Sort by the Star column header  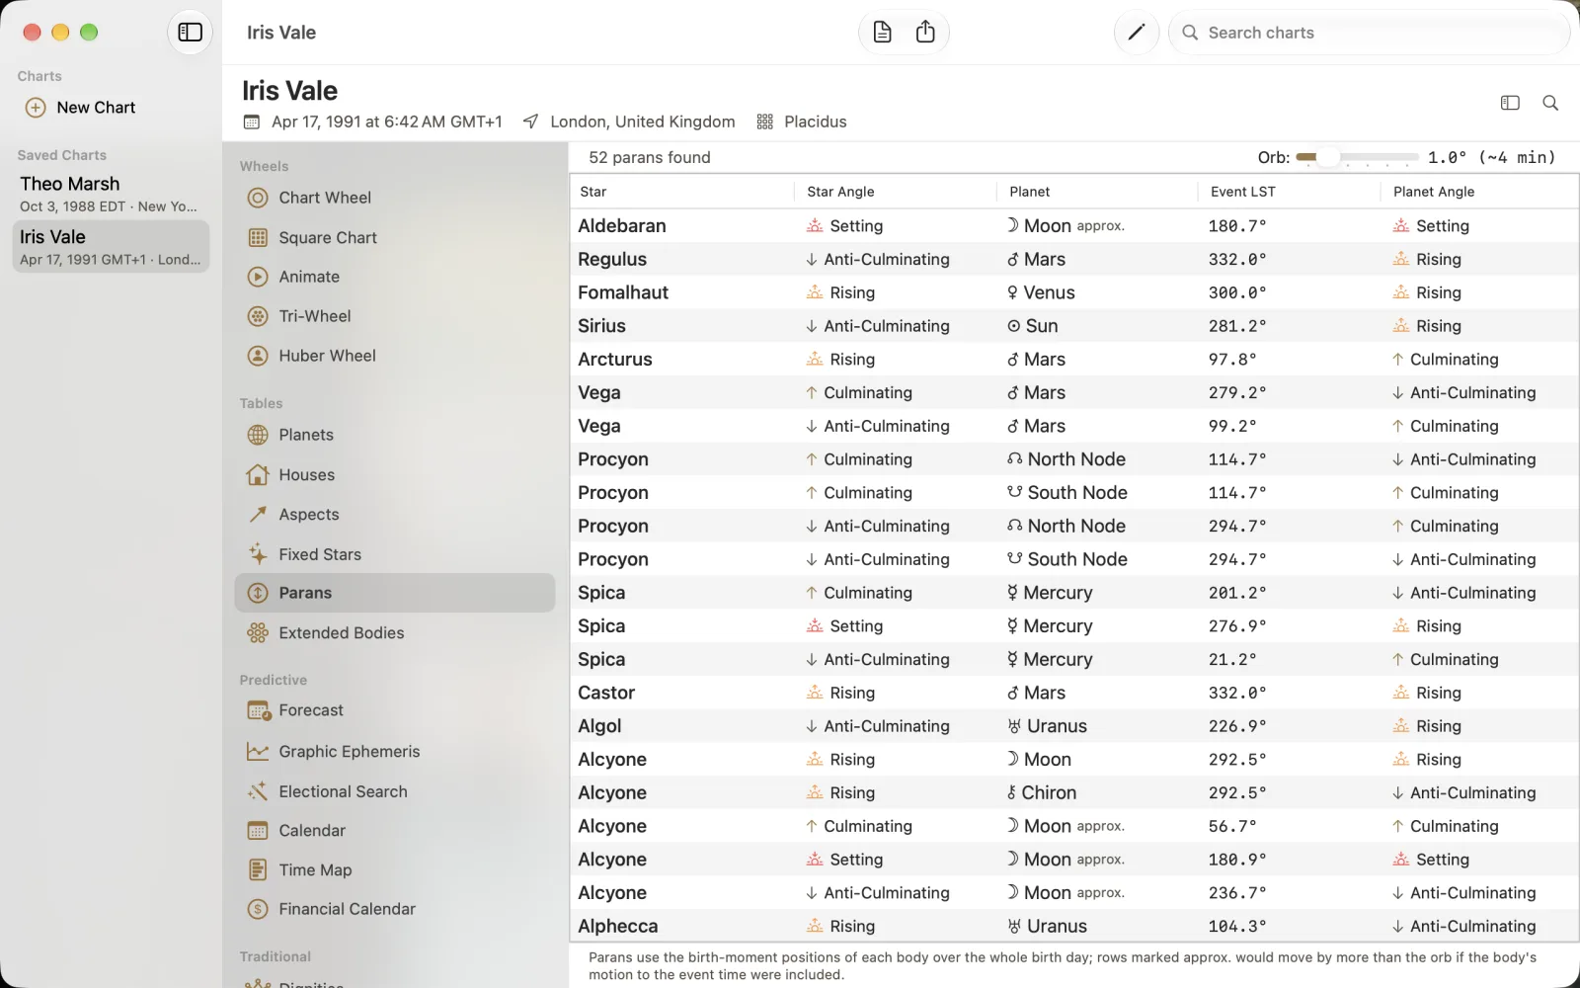682,192
